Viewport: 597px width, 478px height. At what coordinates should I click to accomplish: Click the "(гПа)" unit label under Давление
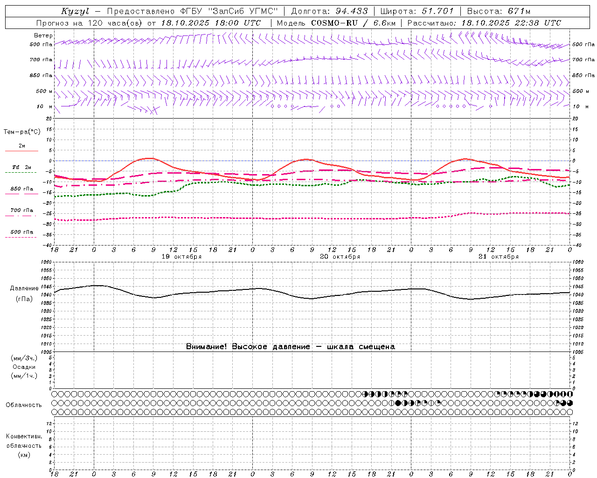[x=24, y=299]
